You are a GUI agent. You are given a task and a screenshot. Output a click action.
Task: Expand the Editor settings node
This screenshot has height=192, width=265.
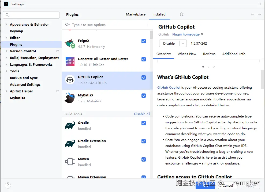click(6, 38)
